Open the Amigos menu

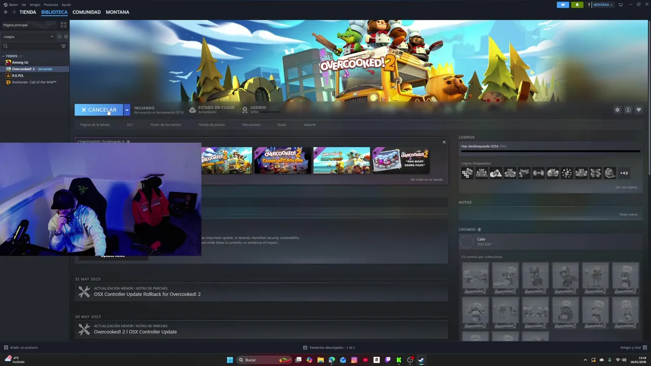coord(35,5)
